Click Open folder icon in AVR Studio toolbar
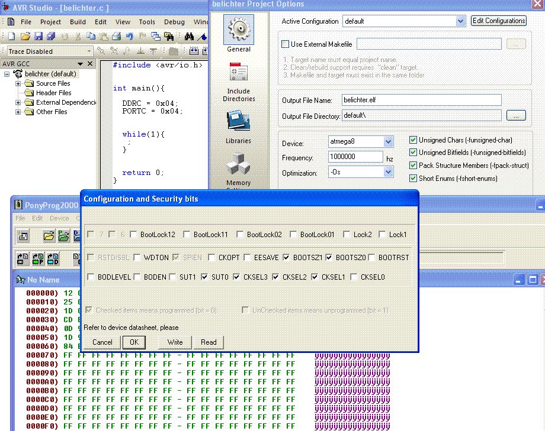 point(25,36)
